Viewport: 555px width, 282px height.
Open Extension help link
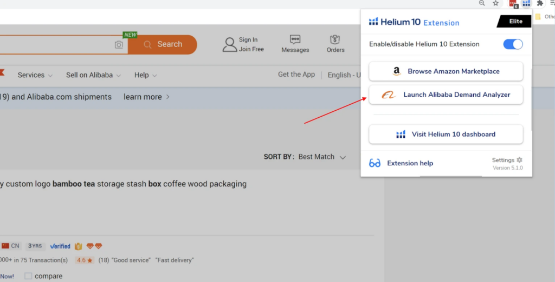(410, 163)
